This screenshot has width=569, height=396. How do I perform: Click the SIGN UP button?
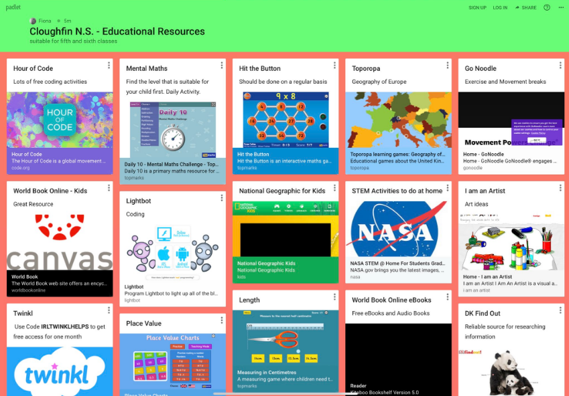tap(479, 7)
